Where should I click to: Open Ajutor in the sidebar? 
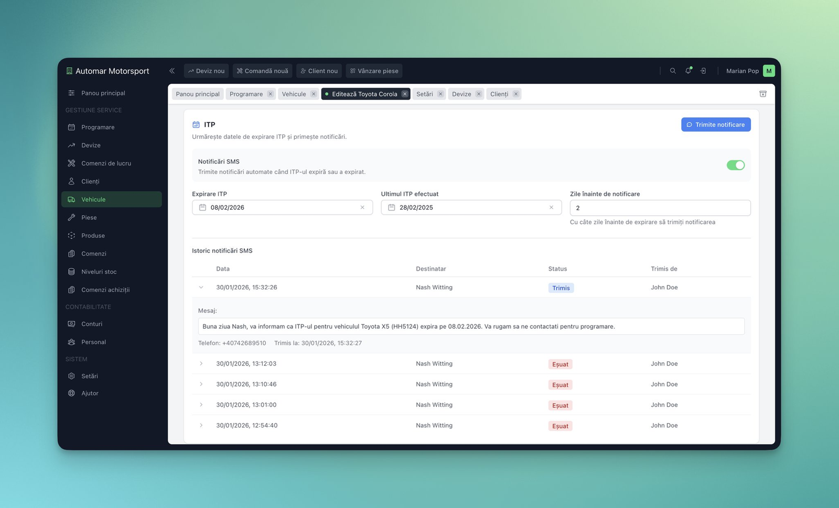(111, 393)
